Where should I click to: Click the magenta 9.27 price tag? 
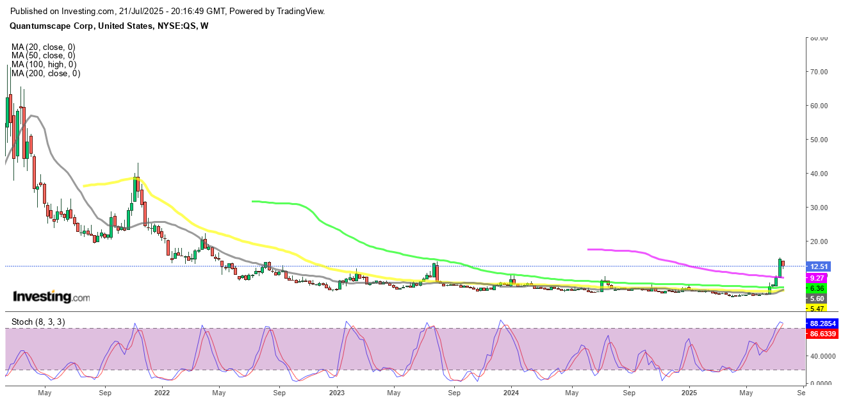(817, 278)
